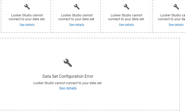
Task: Open See details under Data Set Configuration Error
Action: point(68,88)
